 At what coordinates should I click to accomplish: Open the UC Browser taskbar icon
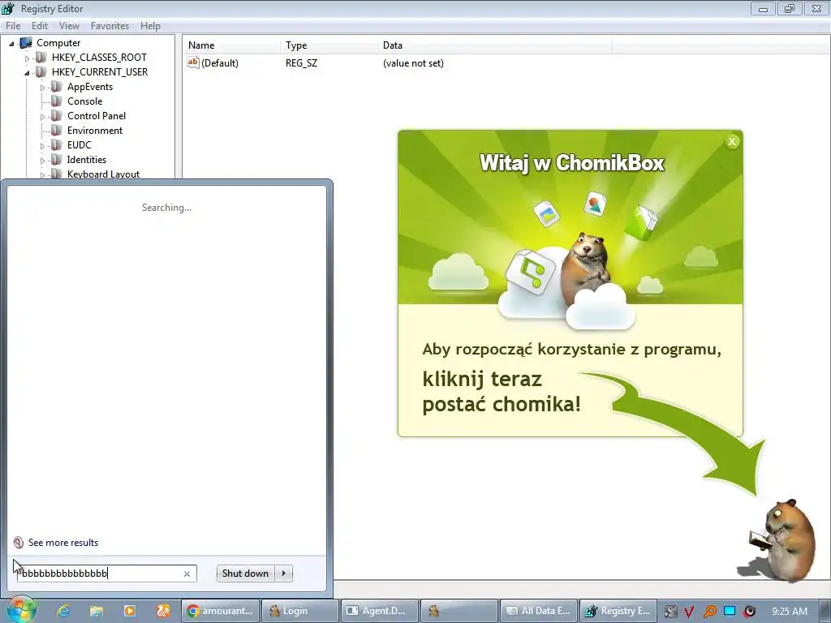(x=162, y=611)
